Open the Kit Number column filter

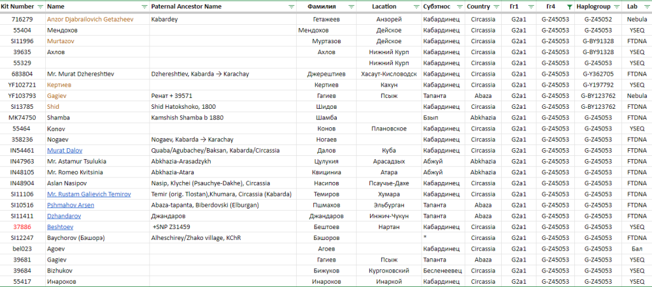[x=41, y=6]
